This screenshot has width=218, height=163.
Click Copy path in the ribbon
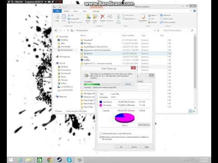click(74, 19)
